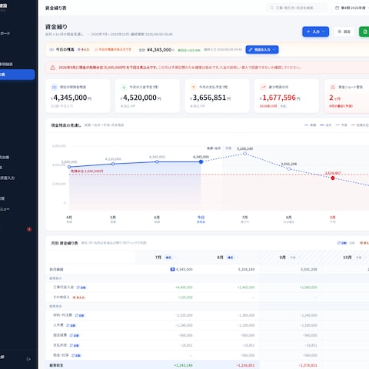
Task: Click the 今日 filled blue chart point
Action: tap(201, 161)
